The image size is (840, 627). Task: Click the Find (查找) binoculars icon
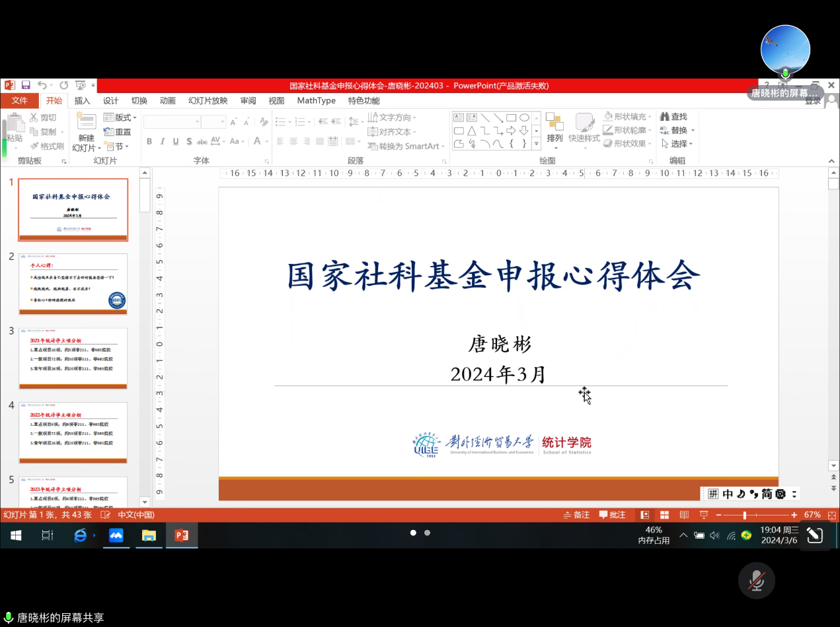(x=665, y=117)
